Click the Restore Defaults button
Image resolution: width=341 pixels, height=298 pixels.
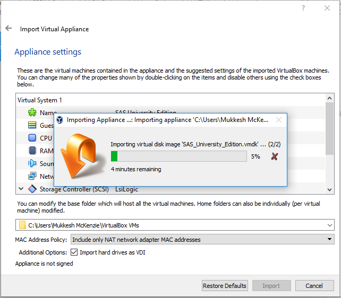coord(225,286)
